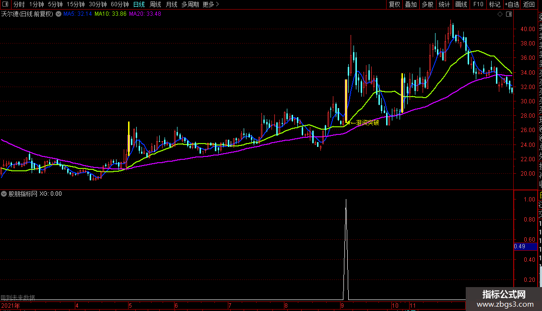Image resolution: width=542 pixels, height=311 pixels.
Task: Click the panel layout icon at top-left
Action: [5, 4]
